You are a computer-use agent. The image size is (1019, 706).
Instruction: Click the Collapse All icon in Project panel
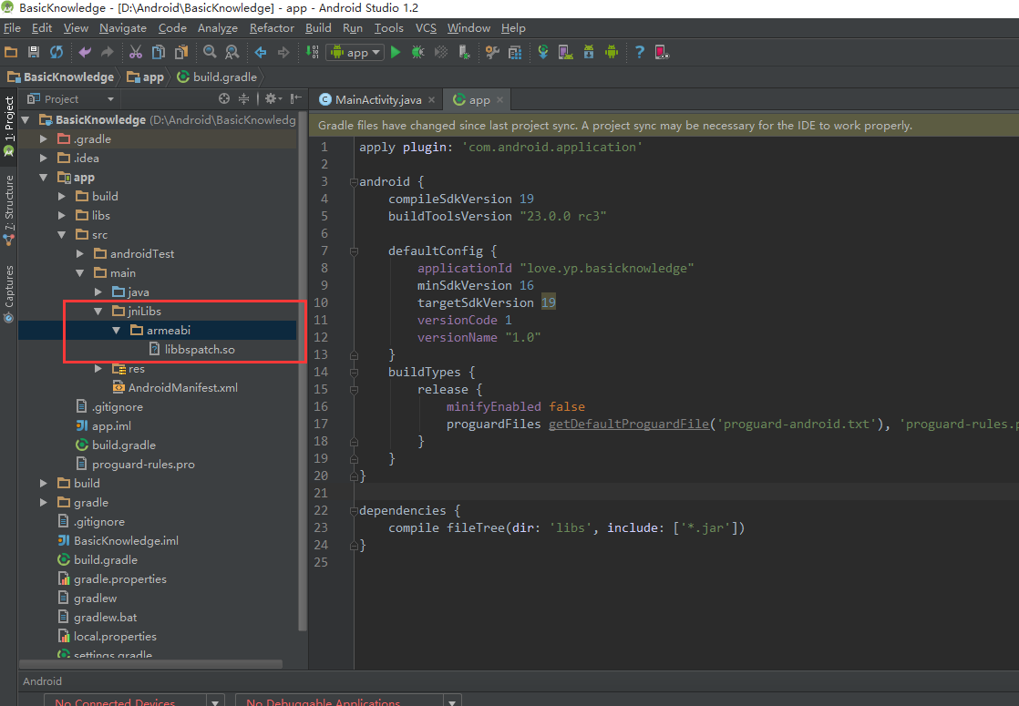point(243,98)
